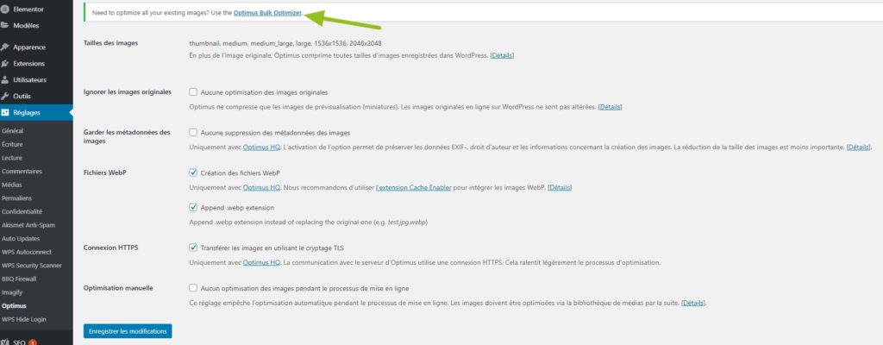Click the Elementor icon in sidebar
The image size is (883, 345).
(4, 9)
